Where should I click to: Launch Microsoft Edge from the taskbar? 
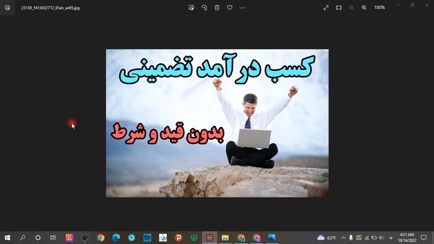click(116, 238)
